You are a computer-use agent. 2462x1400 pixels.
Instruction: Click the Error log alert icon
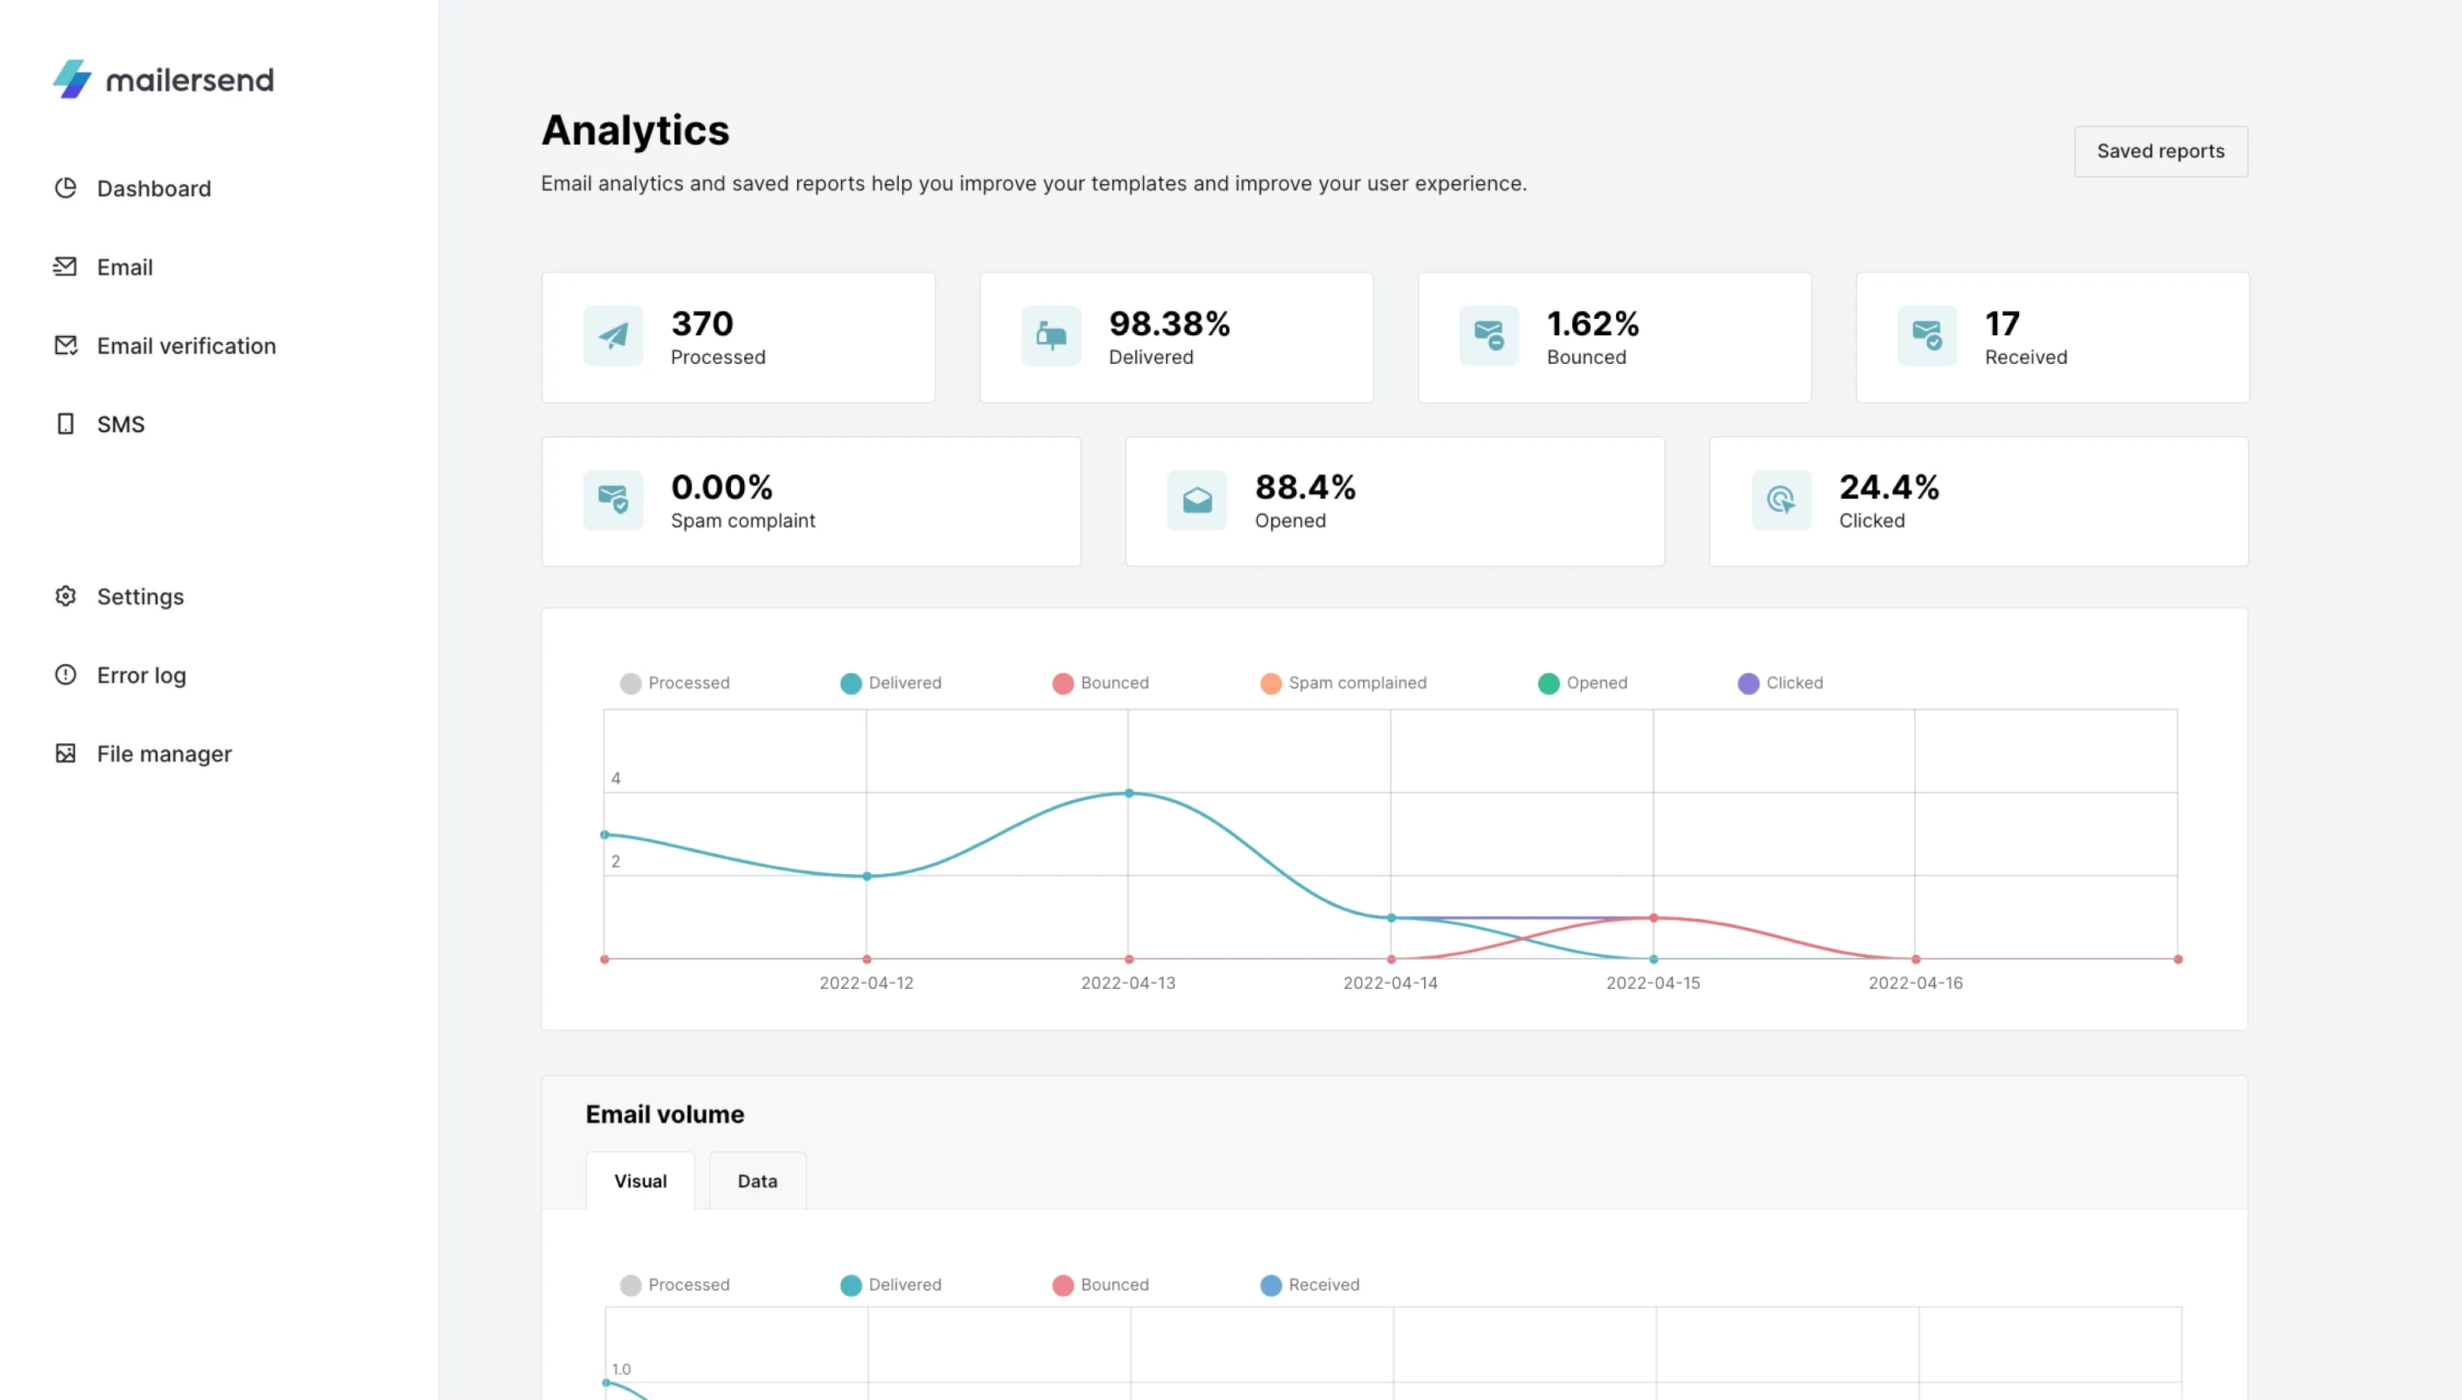(x=65, y=675)
